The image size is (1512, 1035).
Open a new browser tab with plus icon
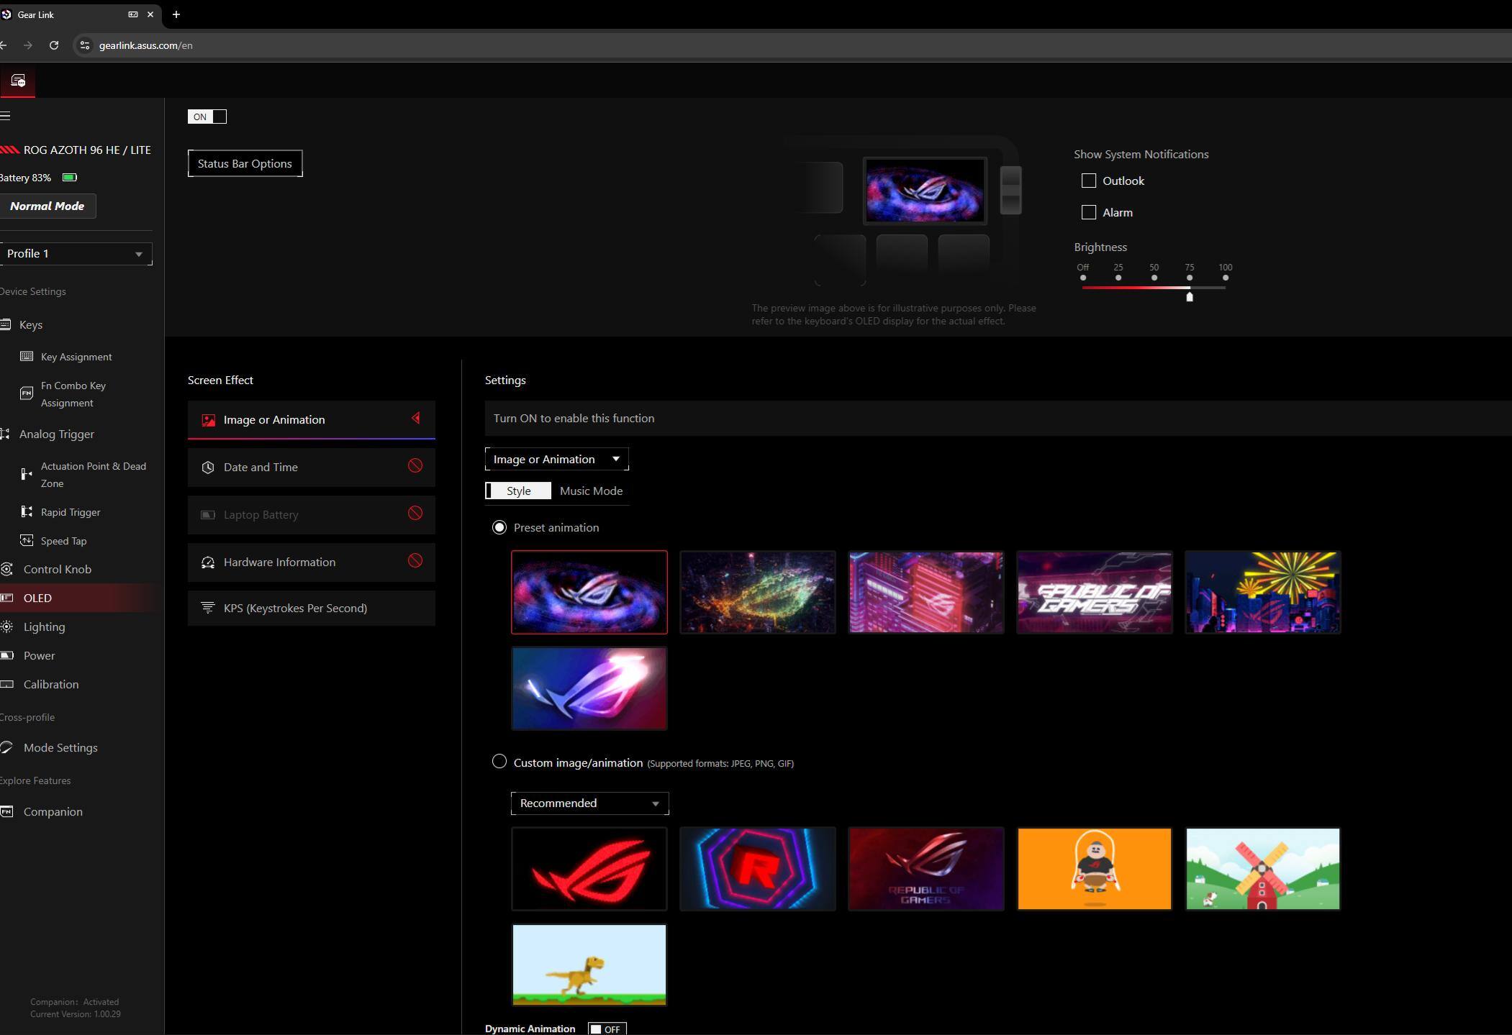tap(176, 14)
